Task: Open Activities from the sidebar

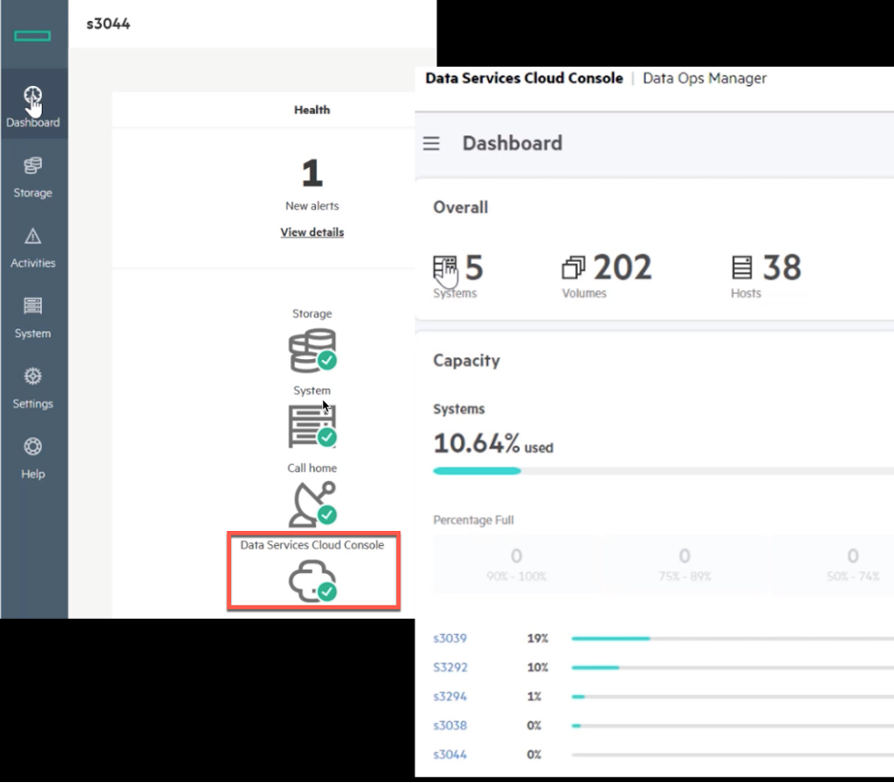Action: point(32,246)
